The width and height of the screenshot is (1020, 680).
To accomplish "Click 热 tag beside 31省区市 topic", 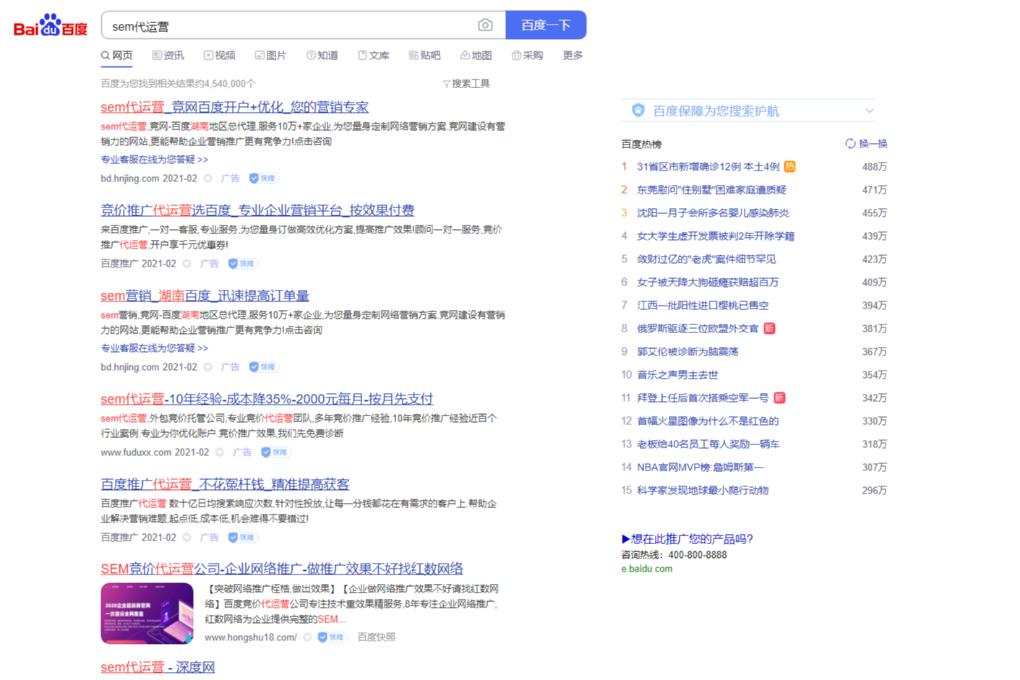I will tap(789, 167).
